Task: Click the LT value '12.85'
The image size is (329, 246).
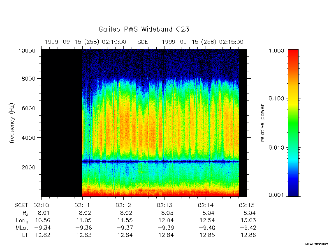Action: (x=207, y=235)
